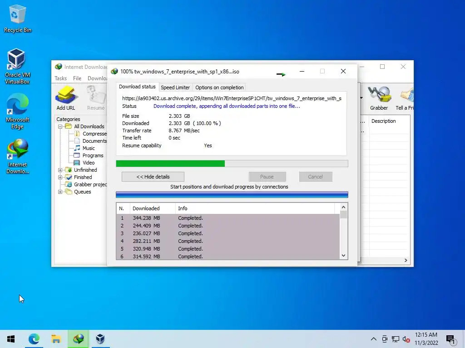Switch to the Download status tab
This screenshot has width=465, height=348.
(x=137, y=87)
